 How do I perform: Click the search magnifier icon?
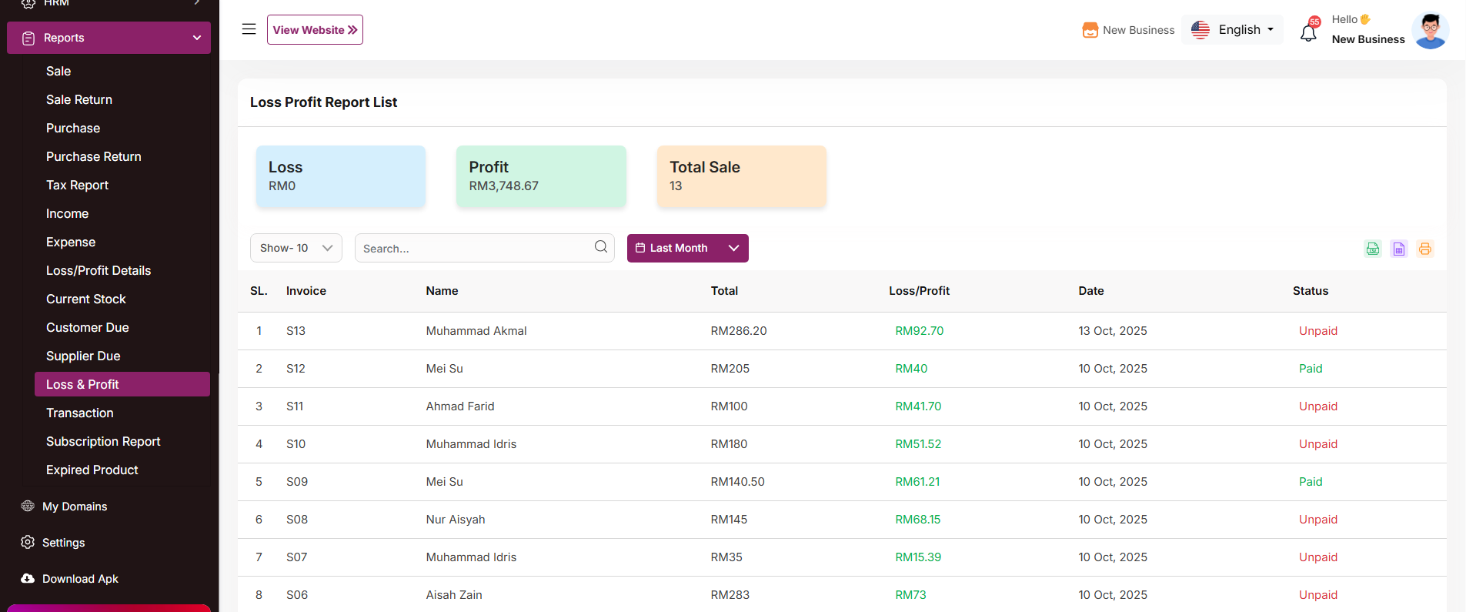600,247
